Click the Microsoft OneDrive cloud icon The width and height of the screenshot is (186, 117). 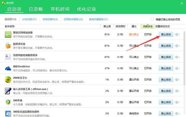[x=8, y=69]
